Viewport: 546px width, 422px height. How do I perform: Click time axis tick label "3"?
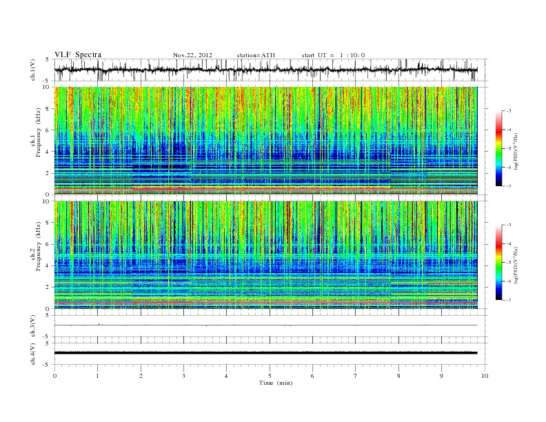coord(183,376)
